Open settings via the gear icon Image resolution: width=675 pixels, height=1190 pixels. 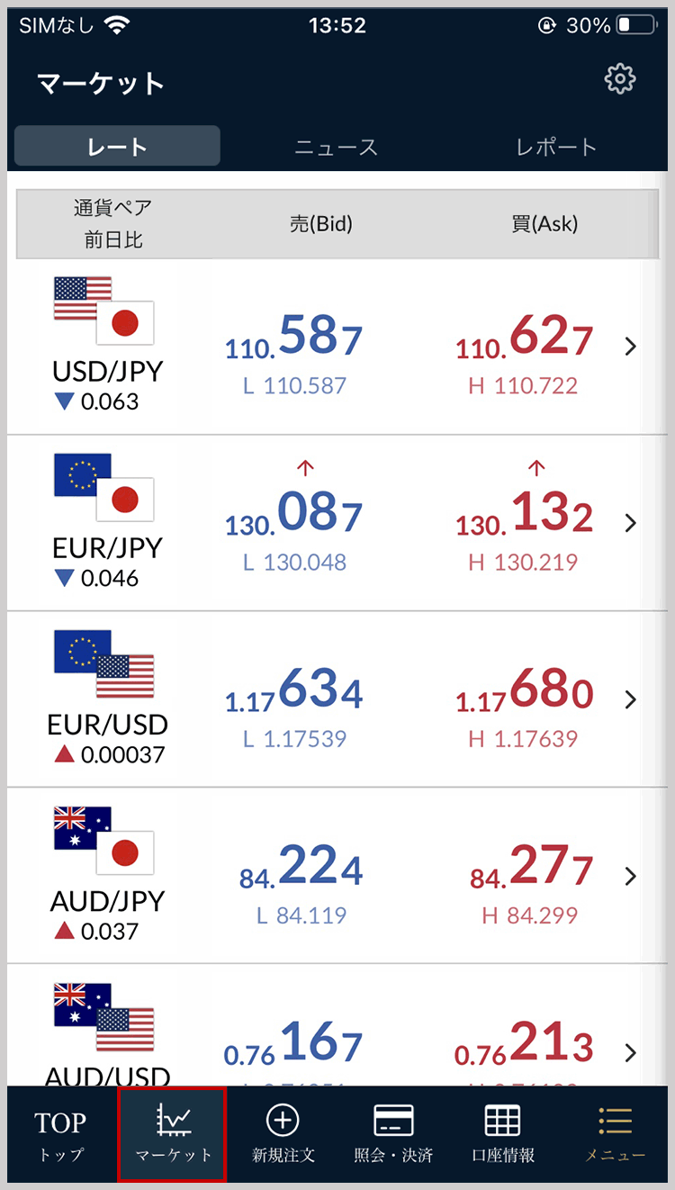620,79
